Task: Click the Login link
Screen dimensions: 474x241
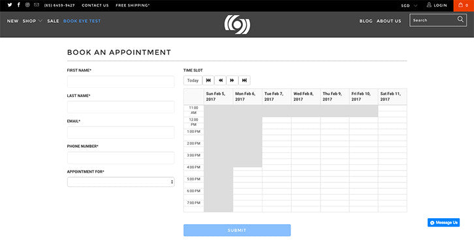Action: click(440, 5)
